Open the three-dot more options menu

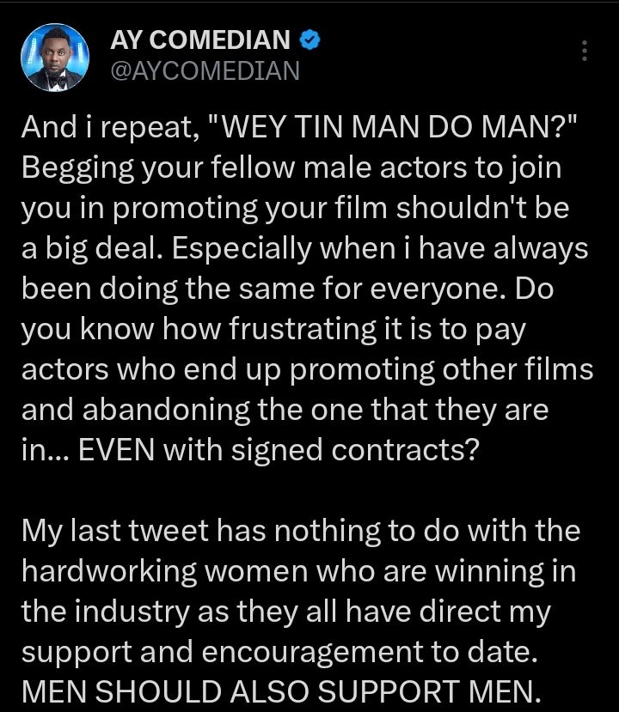click(585, 51)
